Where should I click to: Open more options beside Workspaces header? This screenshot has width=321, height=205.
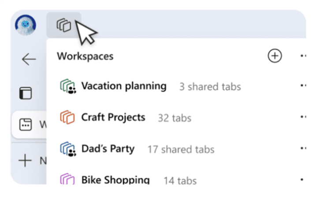(303, 56)
